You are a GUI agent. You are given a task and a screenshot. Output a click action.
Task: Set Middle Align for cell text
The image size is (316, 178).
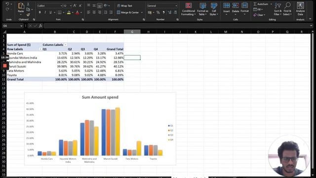click(x=94, y=5)
